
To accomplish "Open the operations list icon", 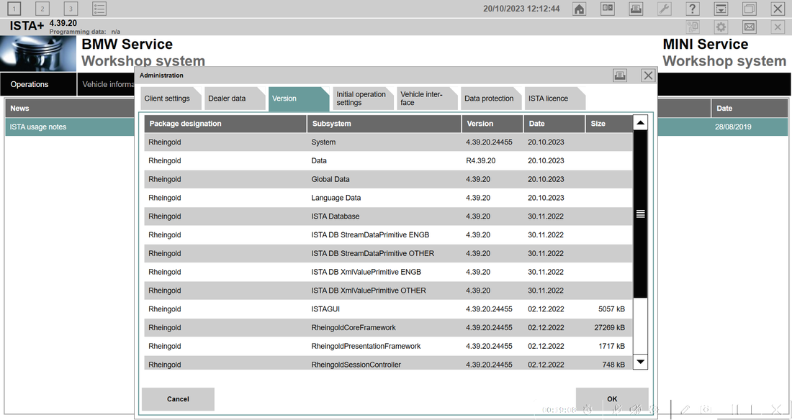I will point(99,9).
